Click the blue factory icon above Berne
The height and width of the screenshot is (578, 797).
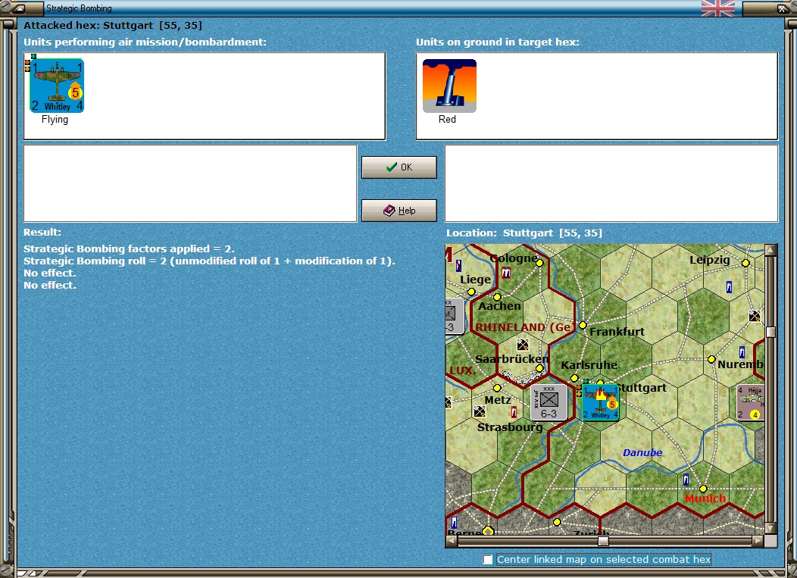[454, 522]
